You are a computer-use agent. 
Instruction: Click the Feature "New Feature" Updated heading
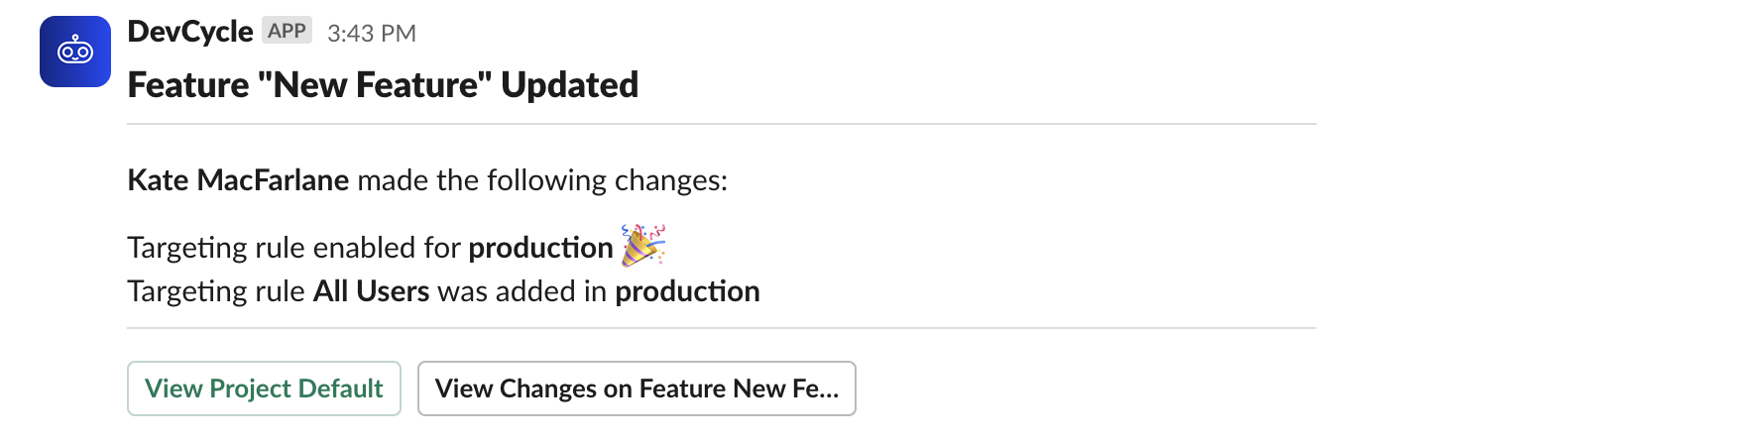[382, 85]
